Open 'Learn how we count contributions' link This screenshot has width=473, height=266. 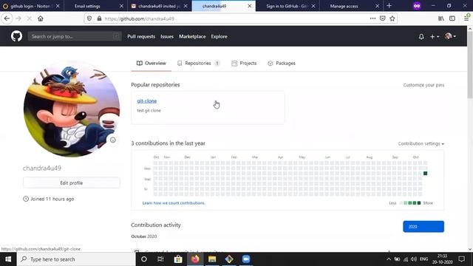tap(174, 203)
